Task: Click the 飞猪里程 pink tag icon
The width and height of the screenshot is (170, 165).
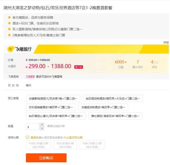Action: coord(30,77)
